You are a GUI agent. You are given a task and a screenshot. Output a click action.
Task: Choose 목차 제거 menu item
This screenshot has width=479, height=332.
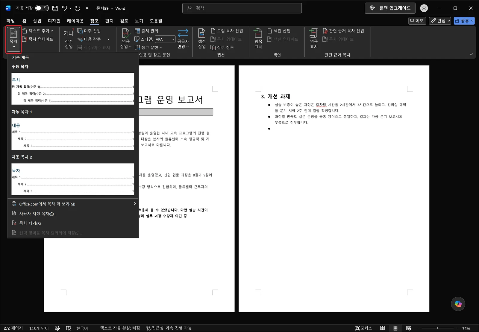coord(73,223)
